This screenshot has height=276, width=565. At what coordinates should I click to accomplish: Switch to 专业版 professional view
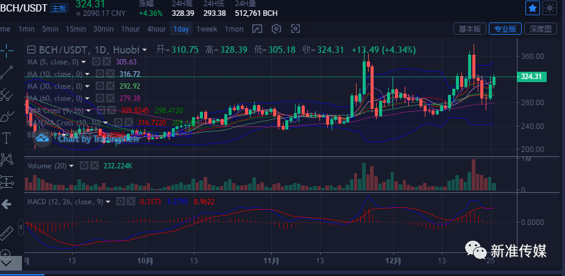[505, 29]
